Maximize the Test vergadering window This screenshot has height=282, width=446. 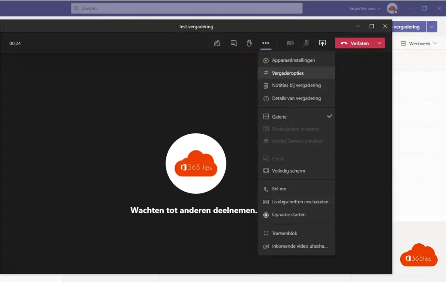pyautogui.click(x=372, y=26)
